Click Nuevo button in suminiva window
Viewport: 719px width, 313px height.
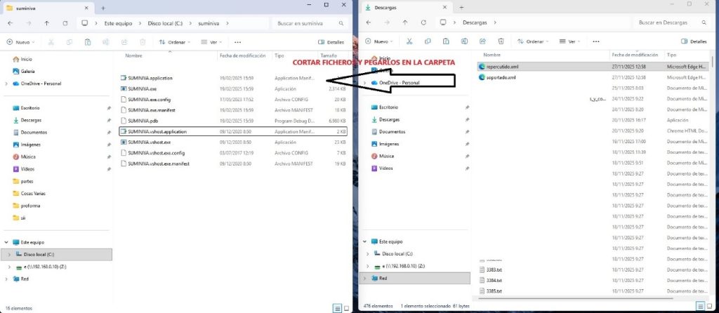tap(20, 42)
